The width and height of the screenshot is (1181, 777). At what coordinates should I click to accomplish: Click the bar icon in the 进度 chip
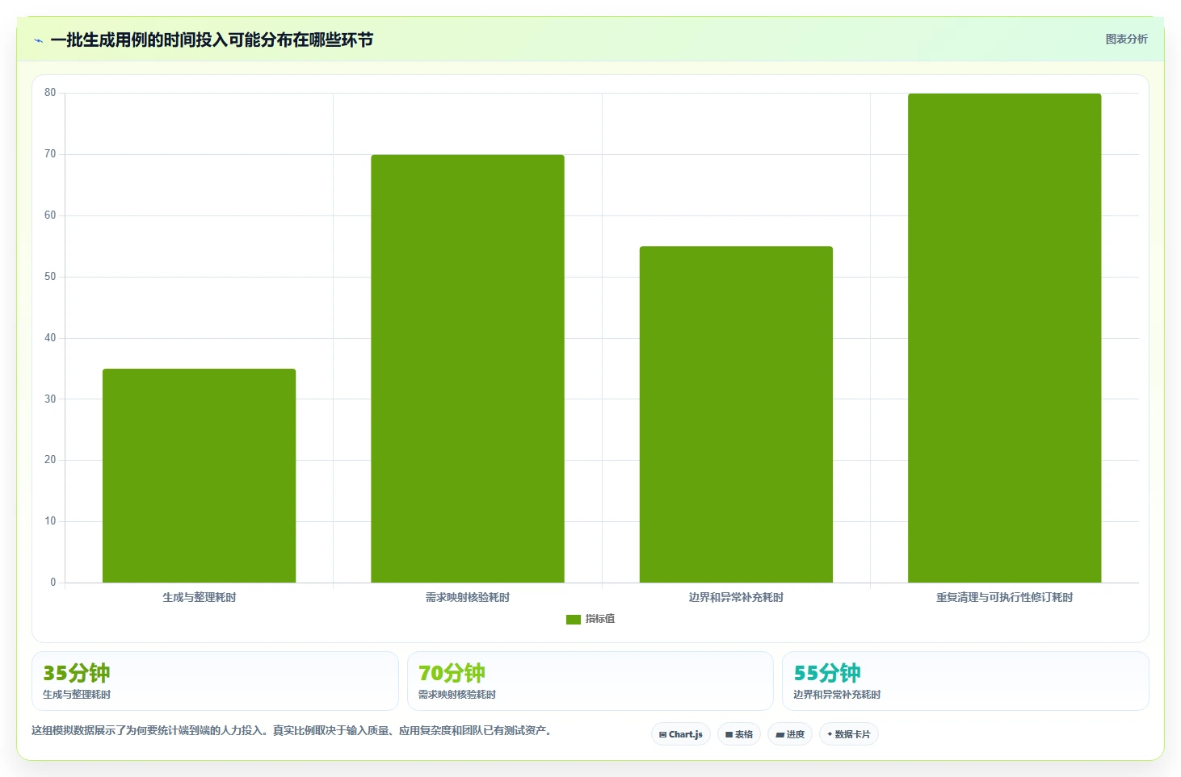tap(780, 735)
